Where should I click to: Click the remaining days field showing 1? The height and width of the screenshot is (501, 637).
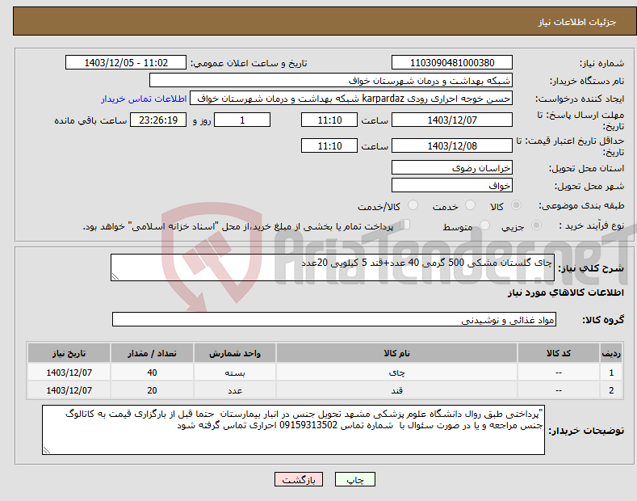coord(242,120)
